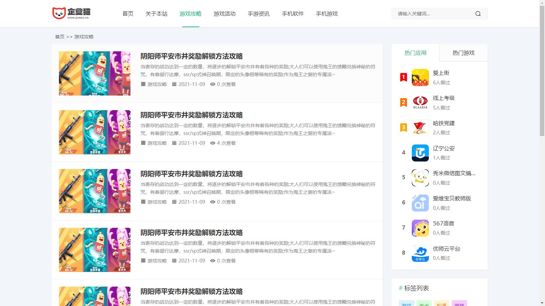The image size is (545, 306).
Task: Click the 游戏攻略 category of second article
Action: pyautogui.click(x=157, y=143)
